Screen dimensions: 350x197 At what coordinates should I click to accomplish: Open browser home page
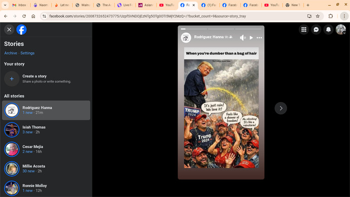coord(33,16)
